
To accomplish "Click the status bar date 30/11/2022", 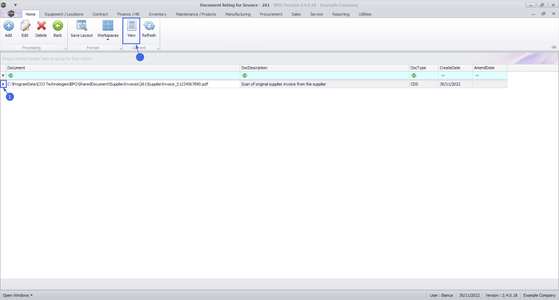I will pyautogui.click(x=469, y=295).
